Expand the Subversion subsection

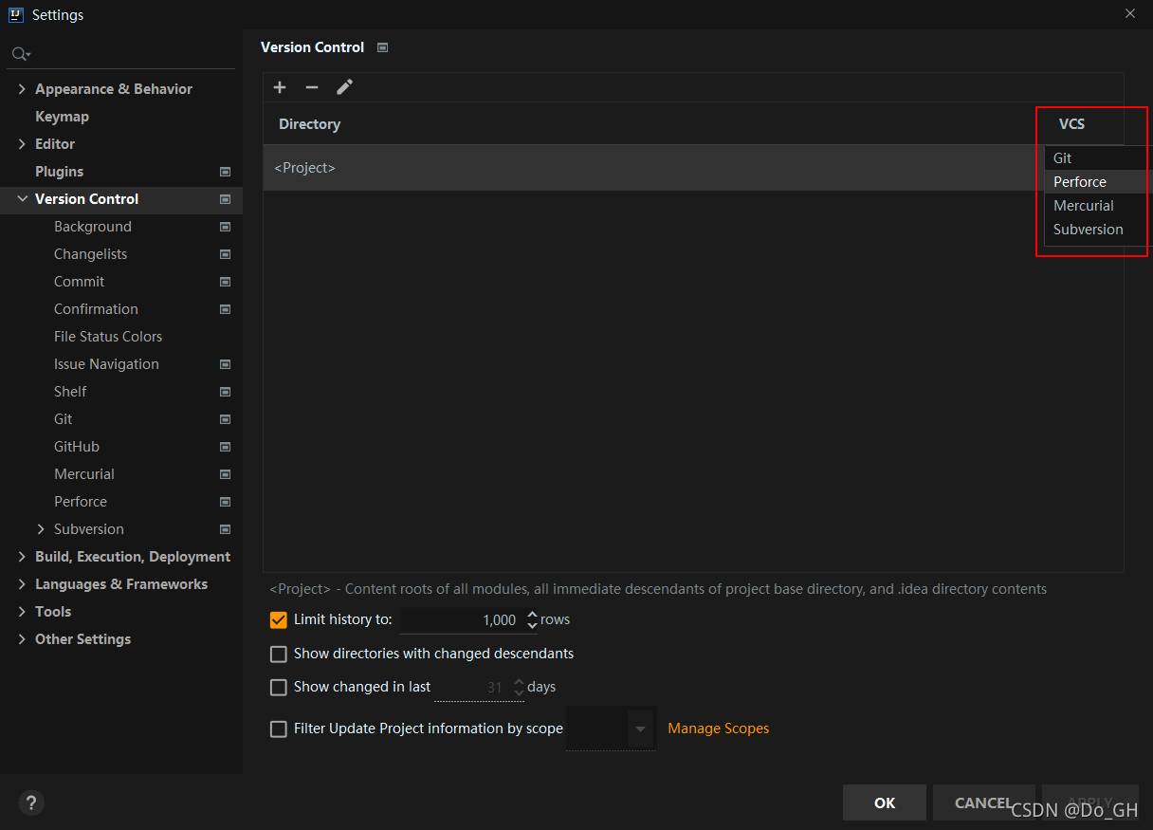tap(41, 529)
